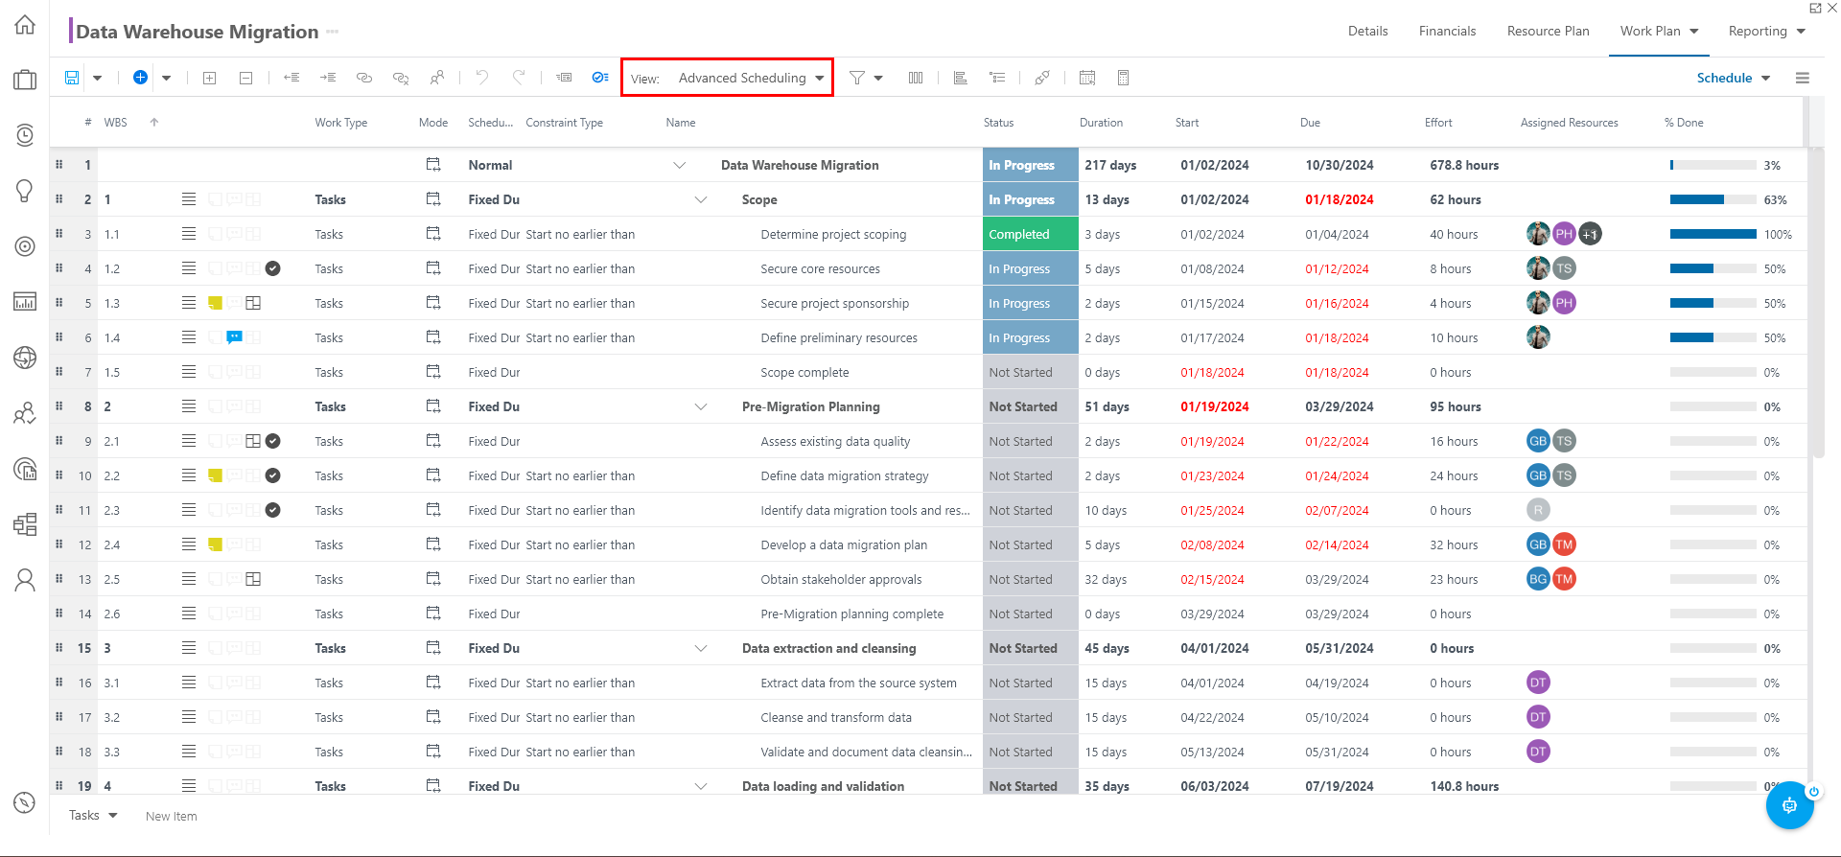Click progress bar of Determine project scoping
The image size is (1841, 857).
pos(1713,234)
